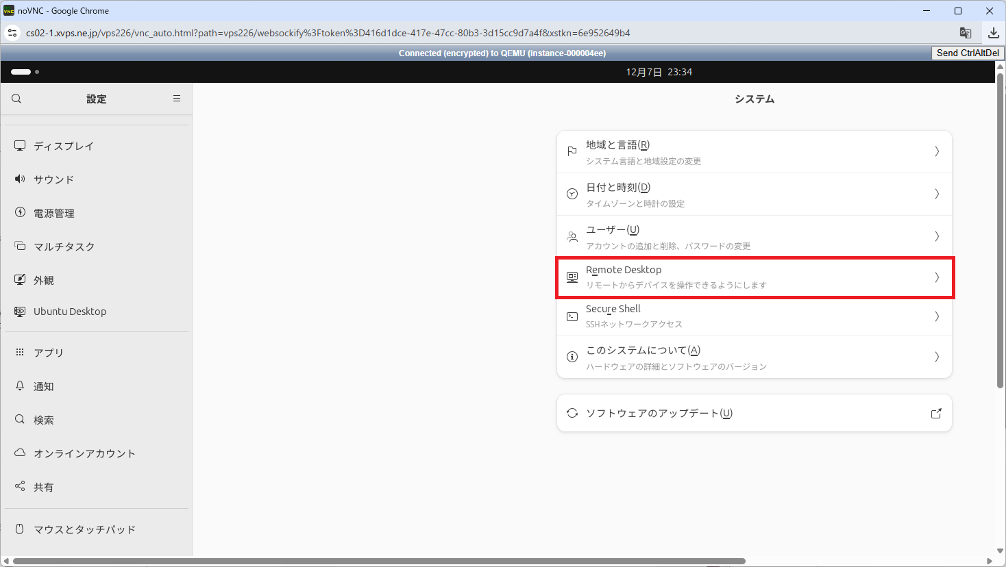
Task: Click the Remote Desktop monitor icon
Action: tap(572, 277)
